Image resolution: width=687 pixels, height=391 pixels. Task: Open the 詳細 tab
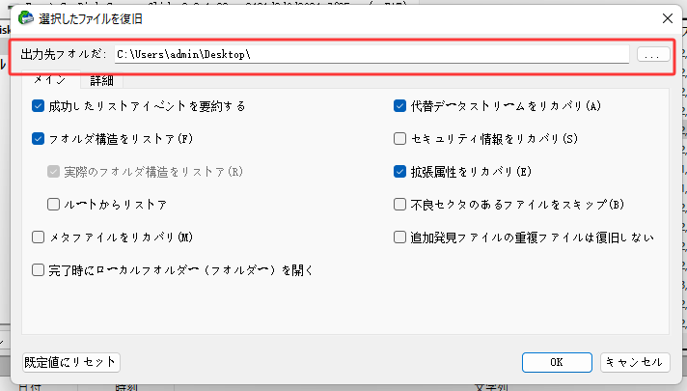point(101,80)
